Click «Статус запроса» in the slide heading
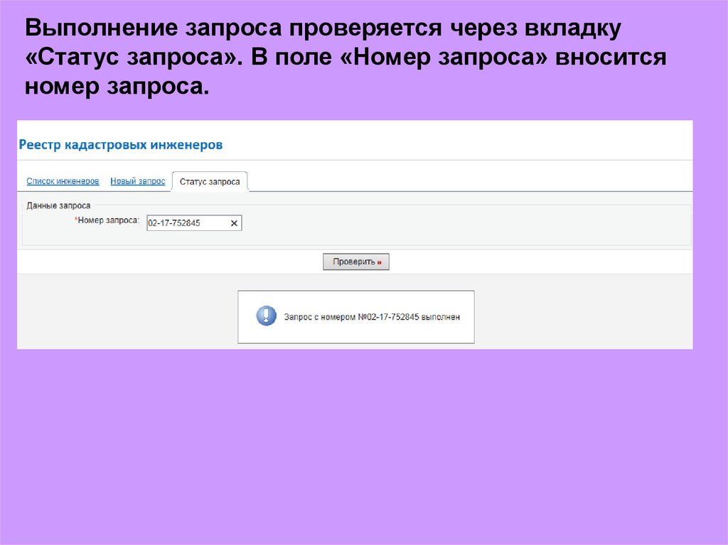 coord(134,58)
